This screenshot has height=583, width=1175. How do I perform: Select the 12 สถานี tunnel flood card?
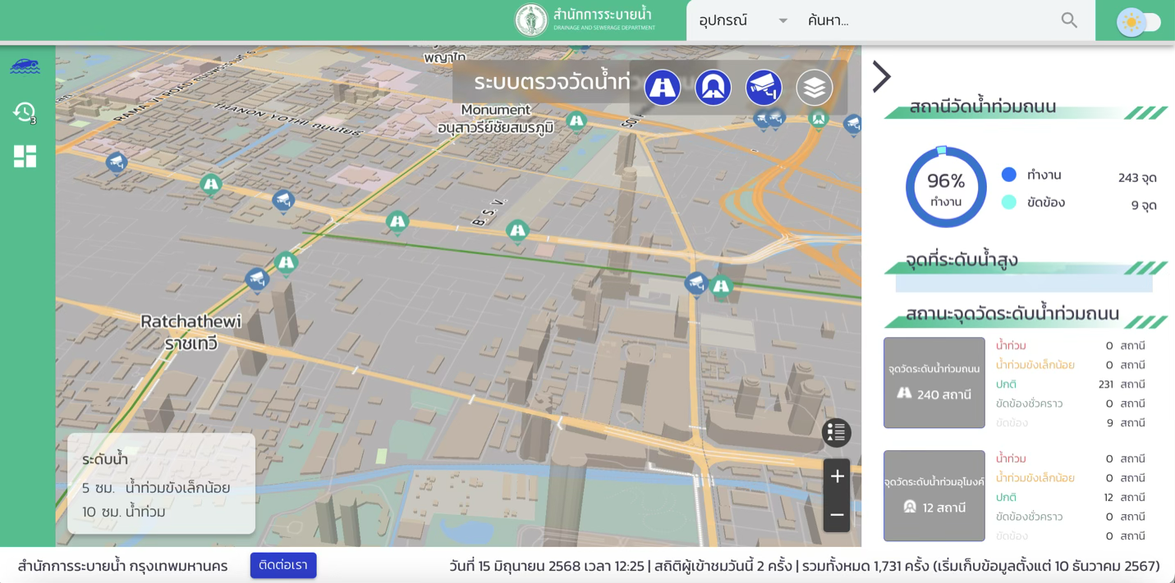click(x=934, y=495)
